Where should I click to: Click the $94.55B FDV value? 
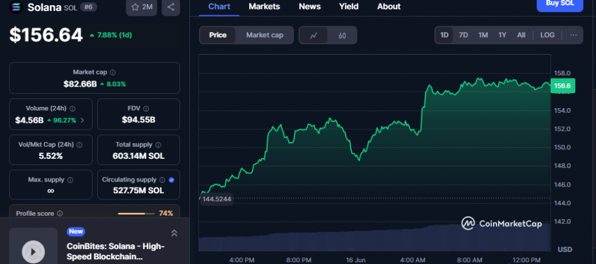[139, 120]
